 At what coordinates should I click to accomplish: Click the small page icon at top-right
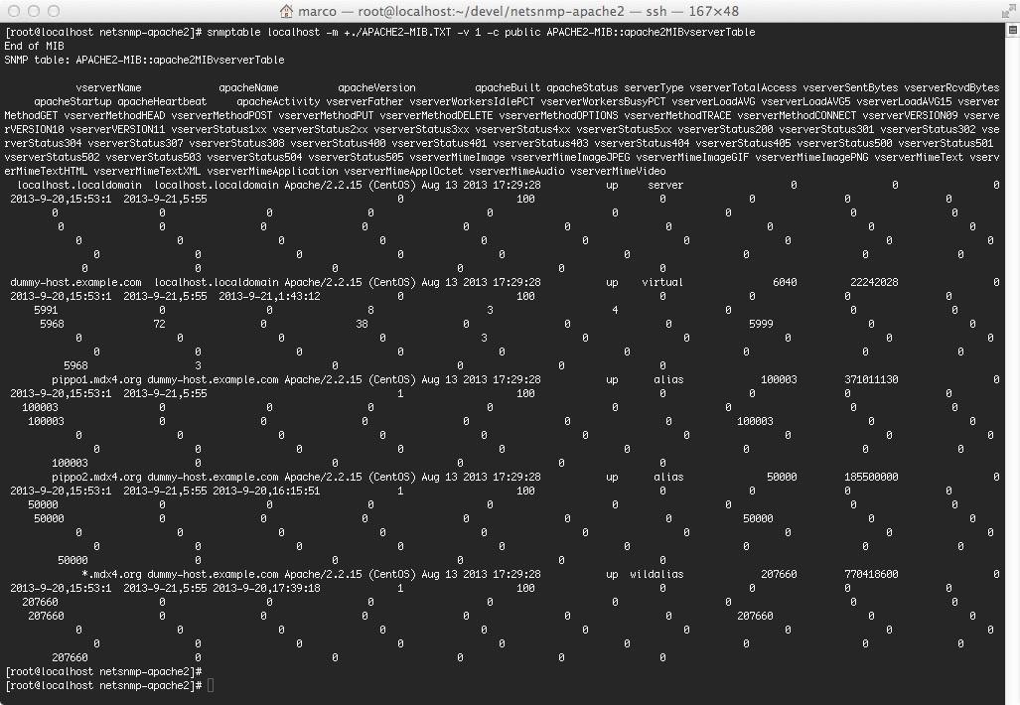tap(1008, 11)
